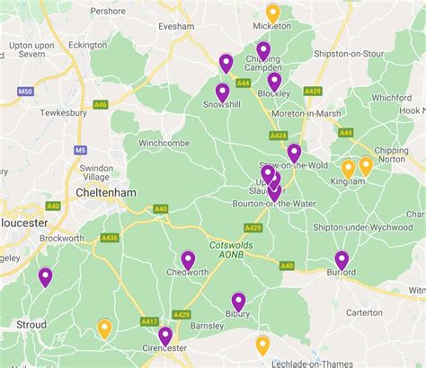The height and width of the screenshot is (368, 426).
Task: Click the Winchcombe town label
Action: coord(164,143)
